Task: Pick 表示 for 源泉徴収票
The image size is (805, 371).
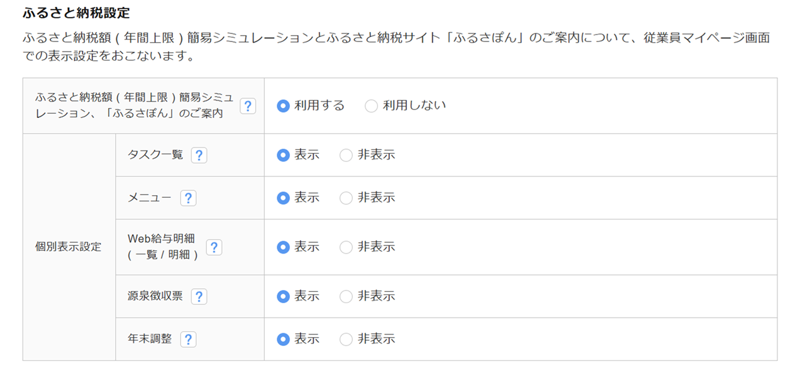Action: [x=283, y=296]
